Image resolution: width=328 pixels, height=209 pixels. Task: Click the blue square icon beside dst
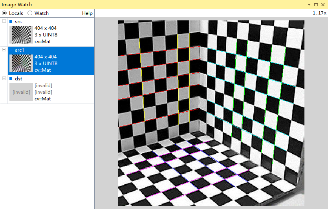(11, 78)
